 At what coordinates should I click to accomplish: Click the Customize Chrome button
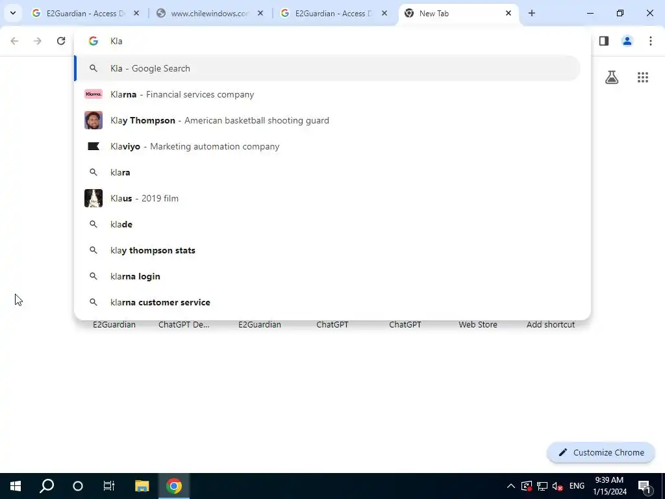[x=601, y=452]
